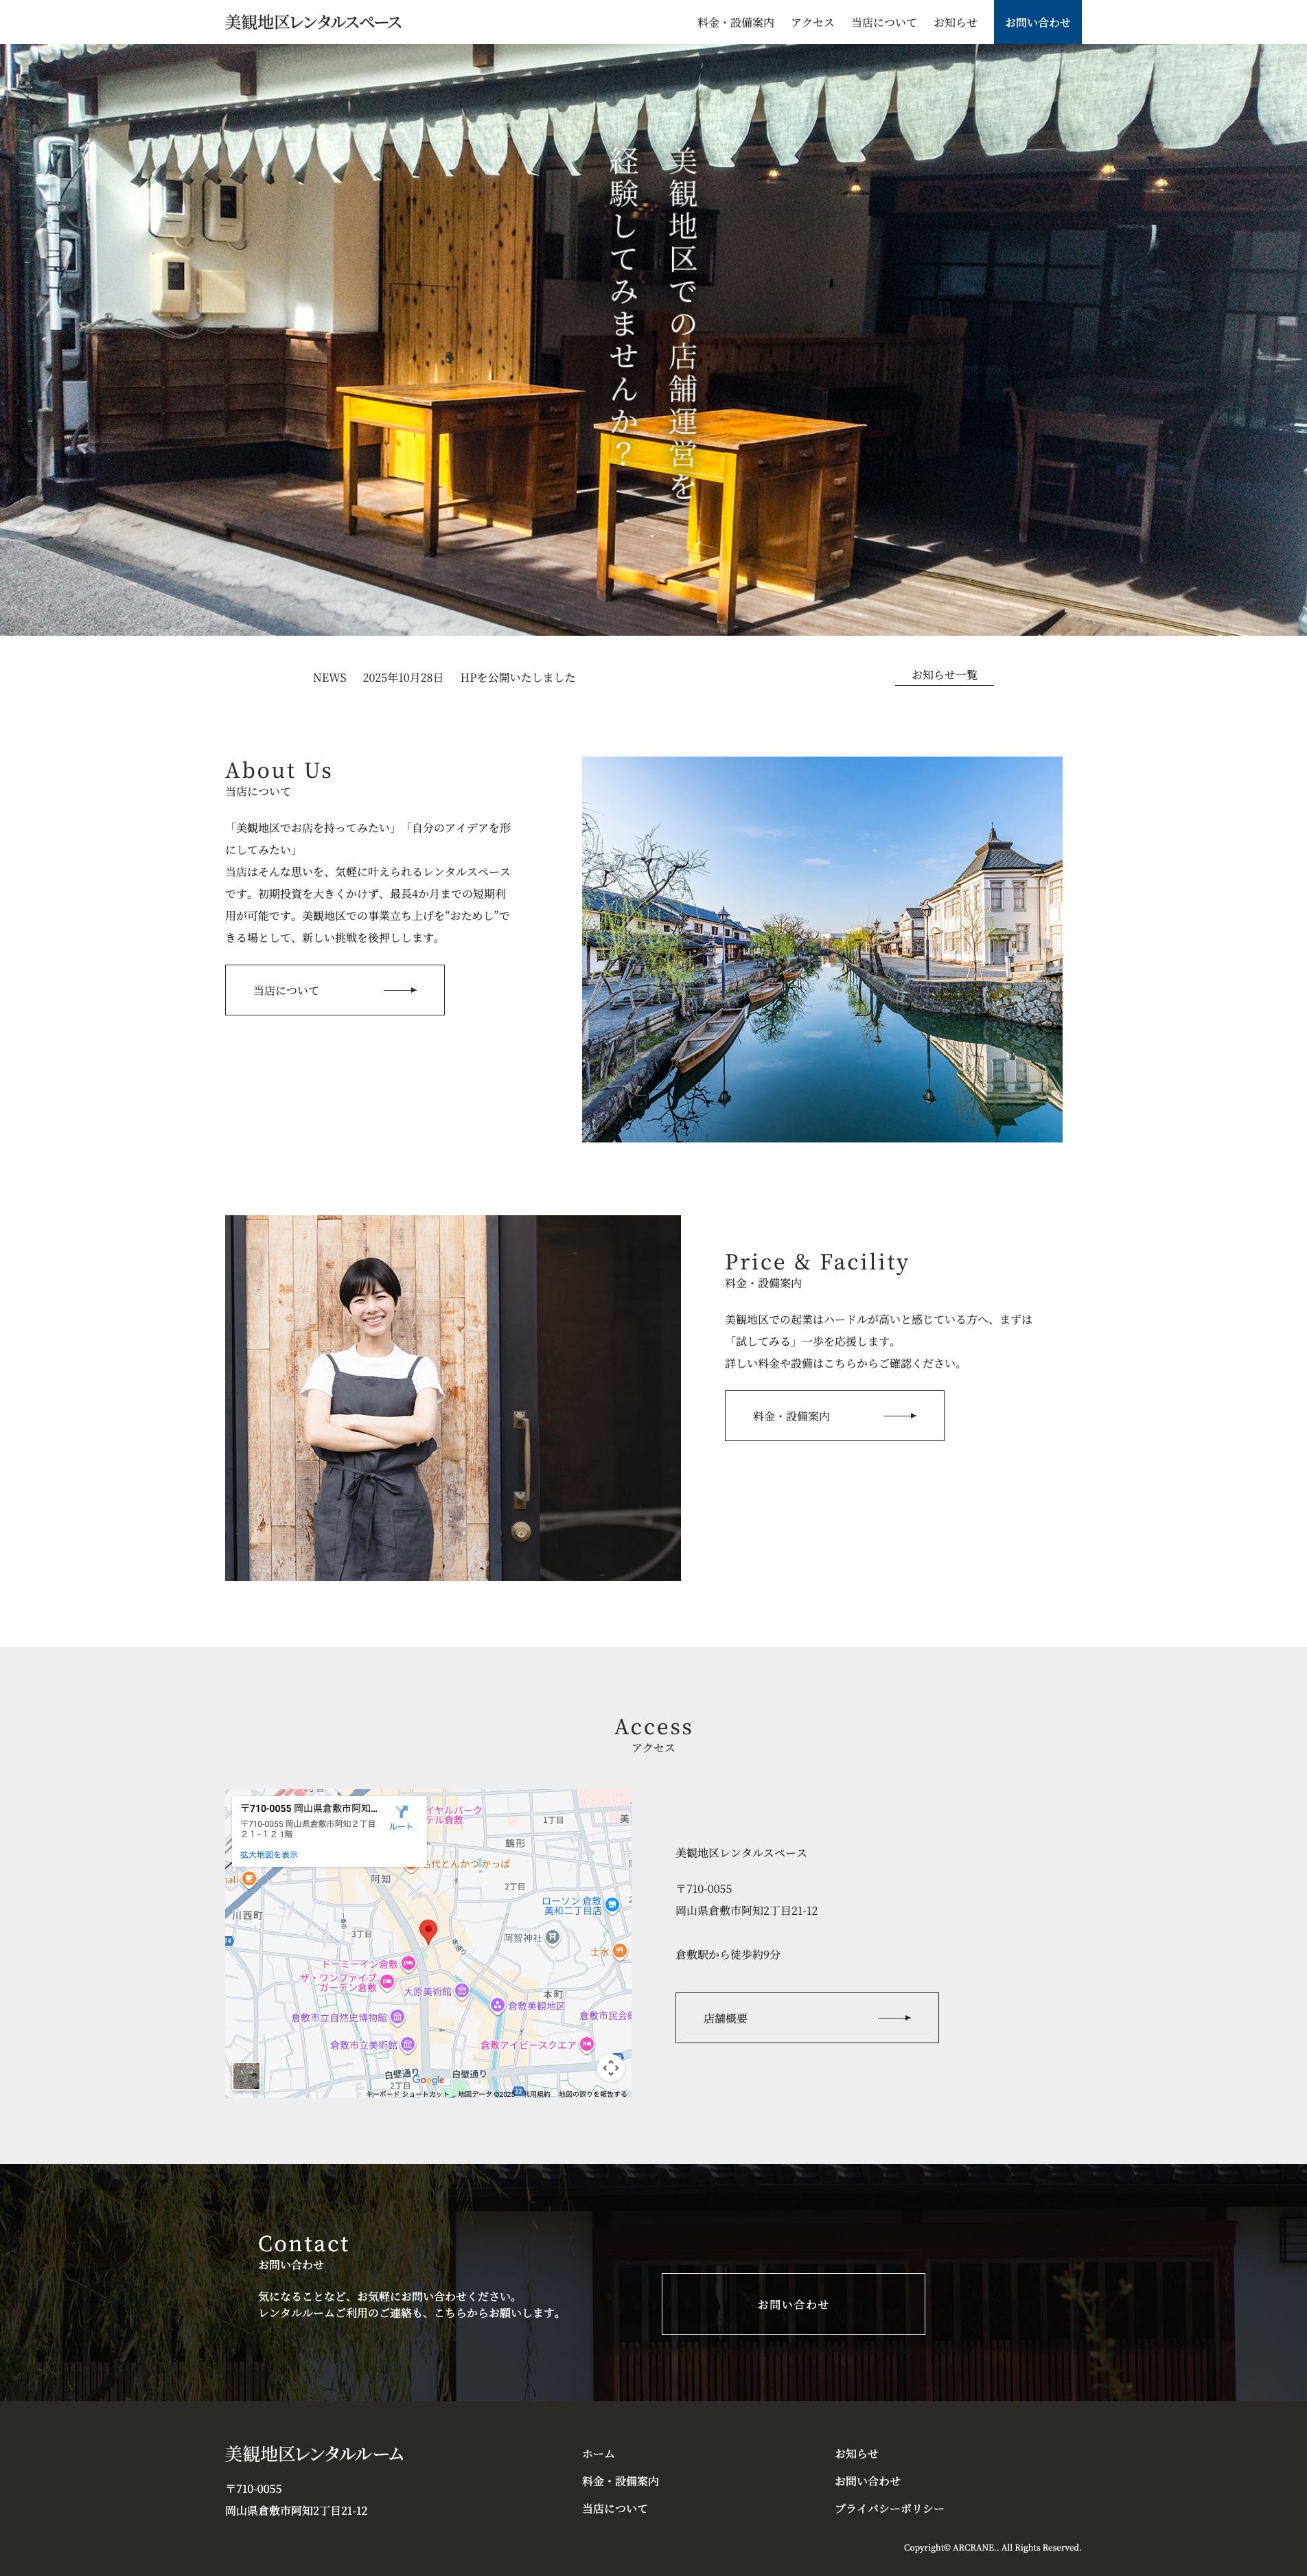Open アクセス in top navigation

tap(812, 22)
